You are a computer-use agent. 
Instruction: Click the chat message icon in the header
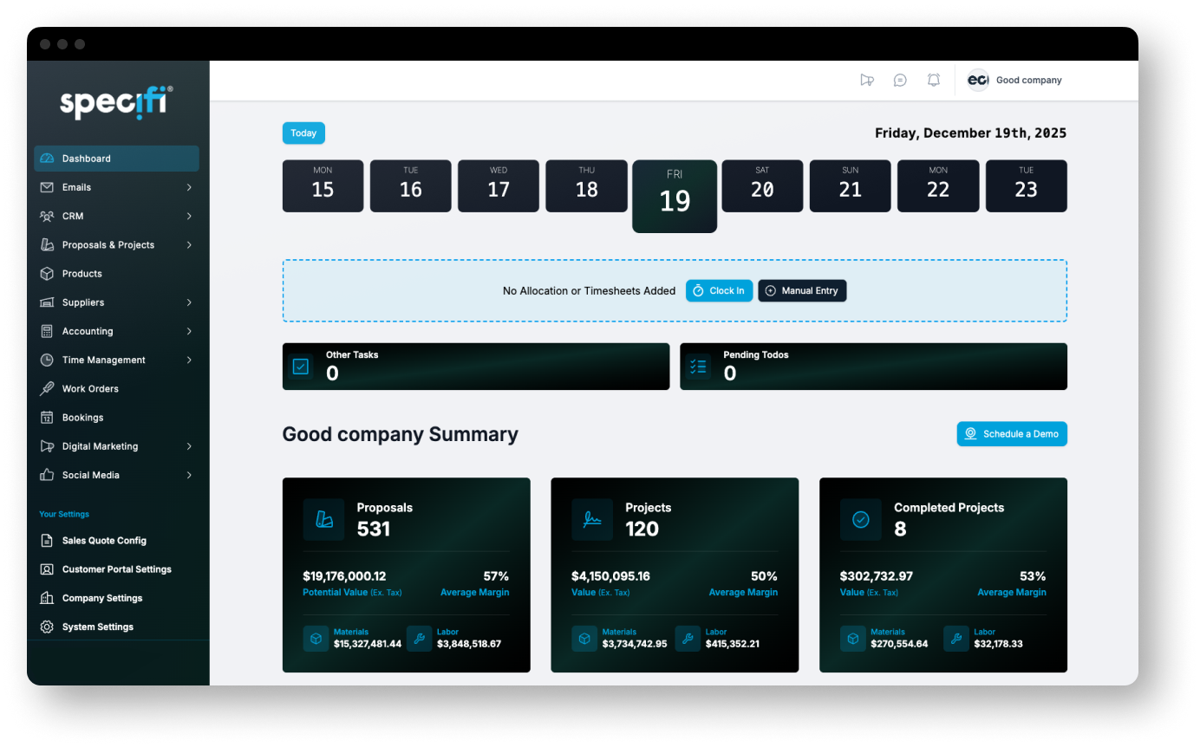(900, 79)
